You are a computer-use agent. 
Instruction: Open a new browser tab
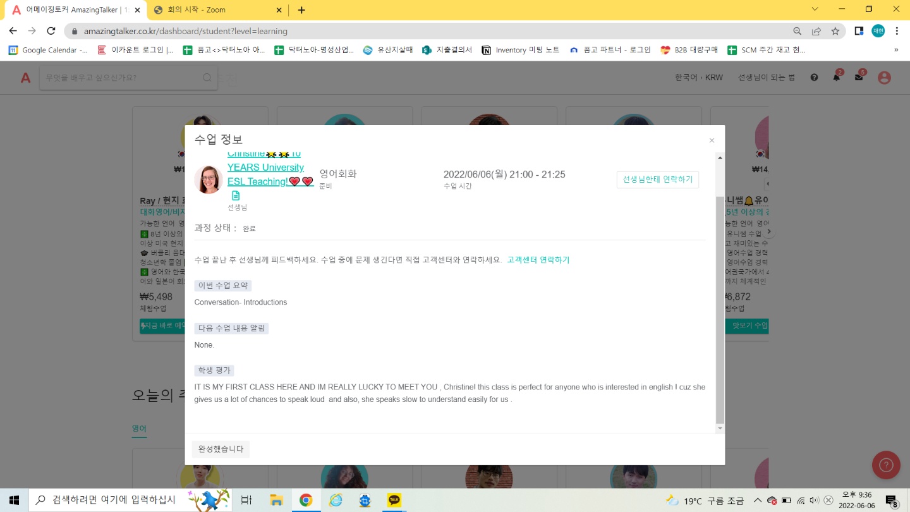click(x=301, y=10)
